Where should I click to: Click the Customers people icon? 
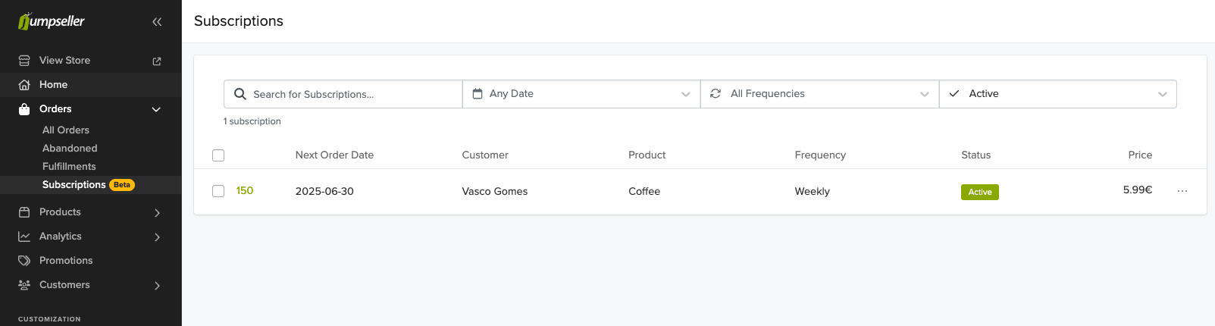point(24,285)
